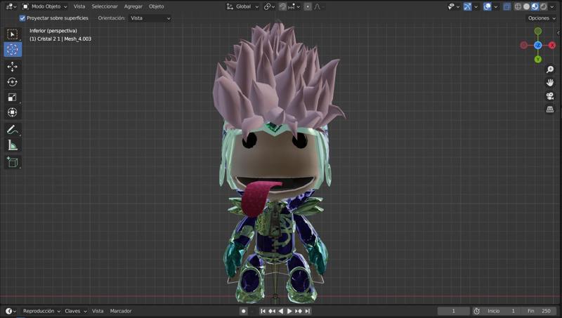
Task: Toggle auto keying record button
Action: coord(243,311)
